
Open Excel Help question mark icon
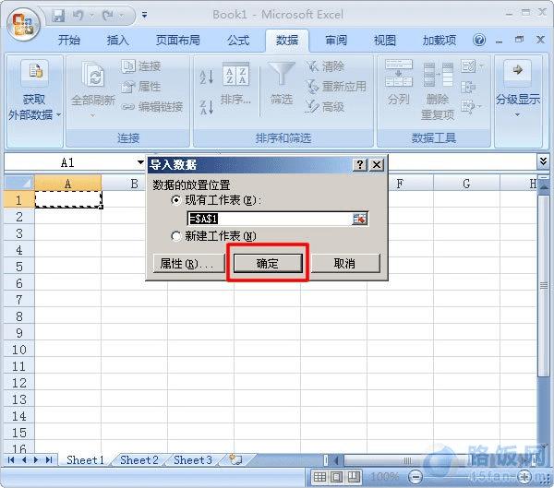point(479,40)
